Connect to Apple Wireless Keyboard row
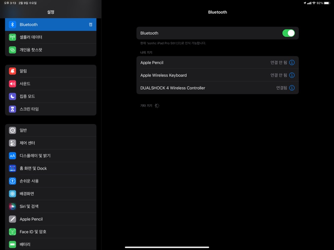334x250 pixels. [218, 75]
